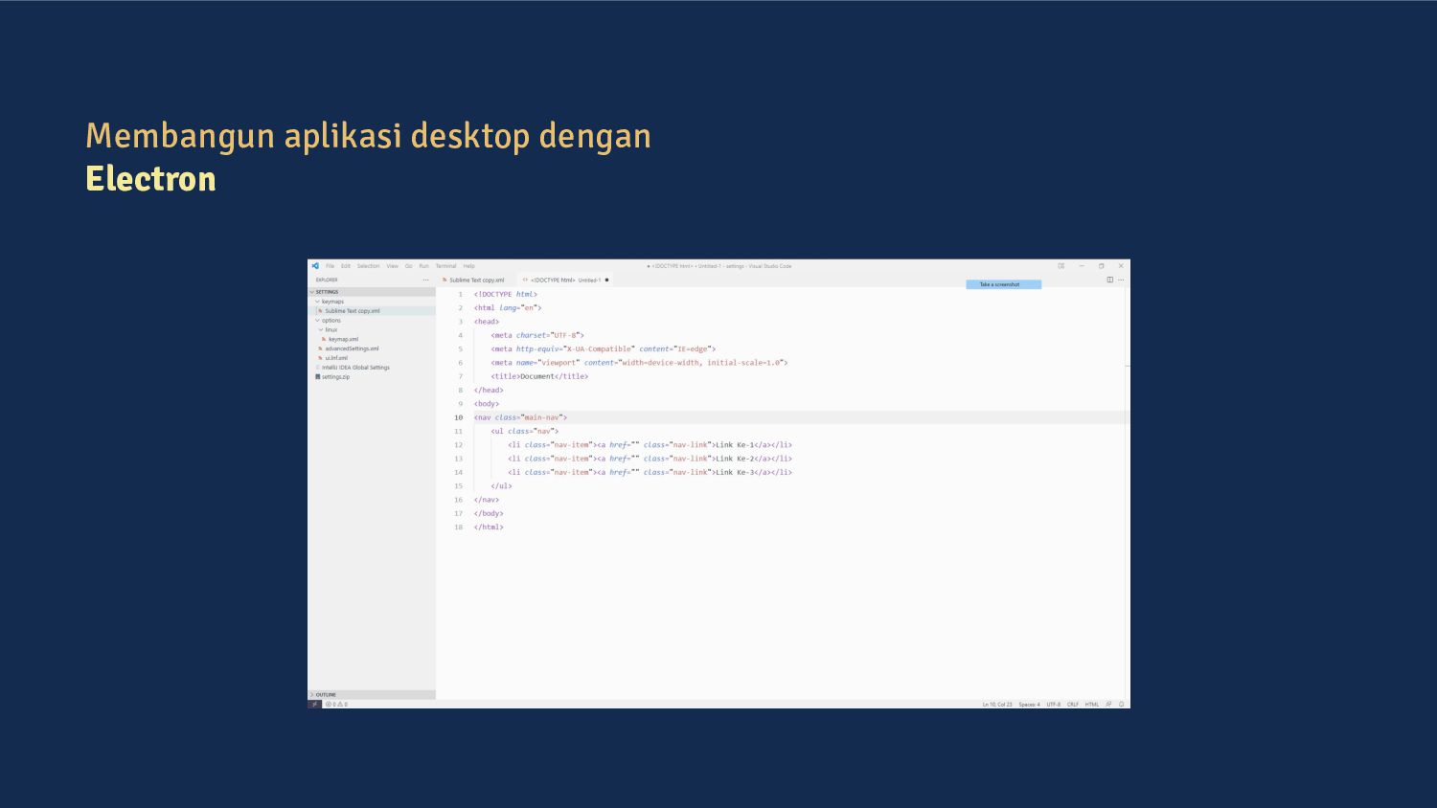Click the <!DOCTYPE html> code line
Image resolution: width=1437 pixels, height=808 pixels.
click(506, 295)
